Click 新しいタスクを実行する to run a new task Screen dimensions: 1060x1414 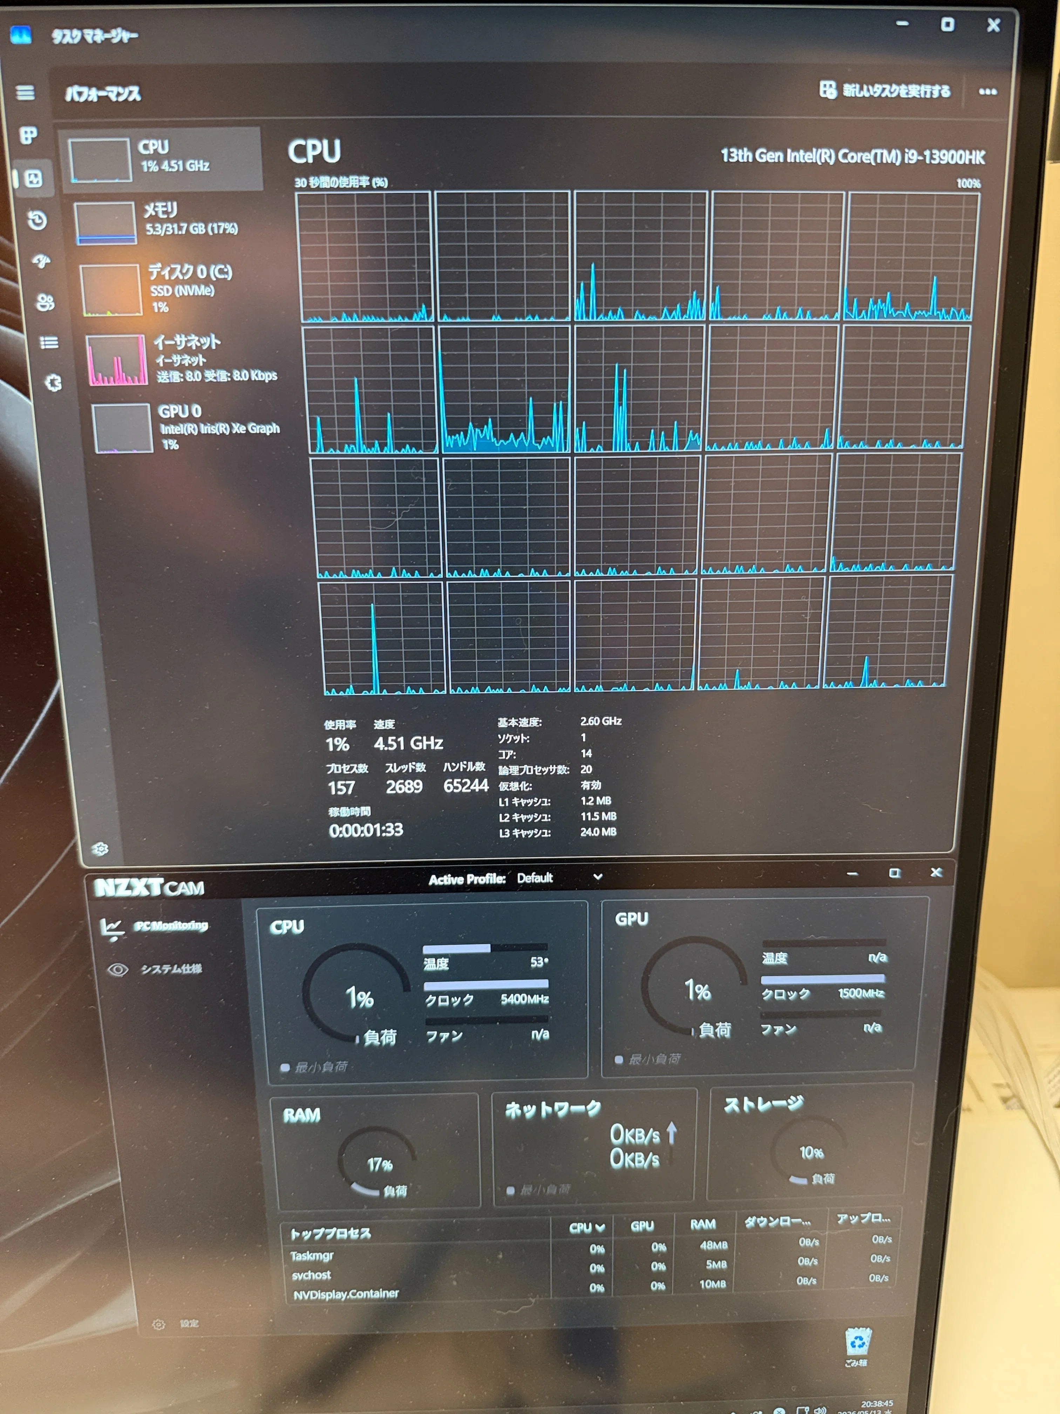click(885, 90)
